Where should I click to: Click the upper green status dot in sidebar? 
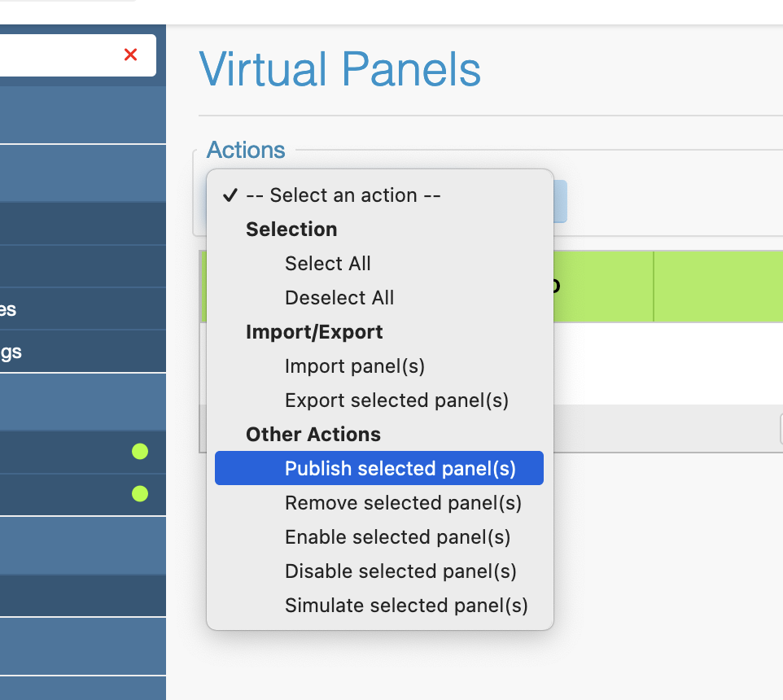coord(140,451)
